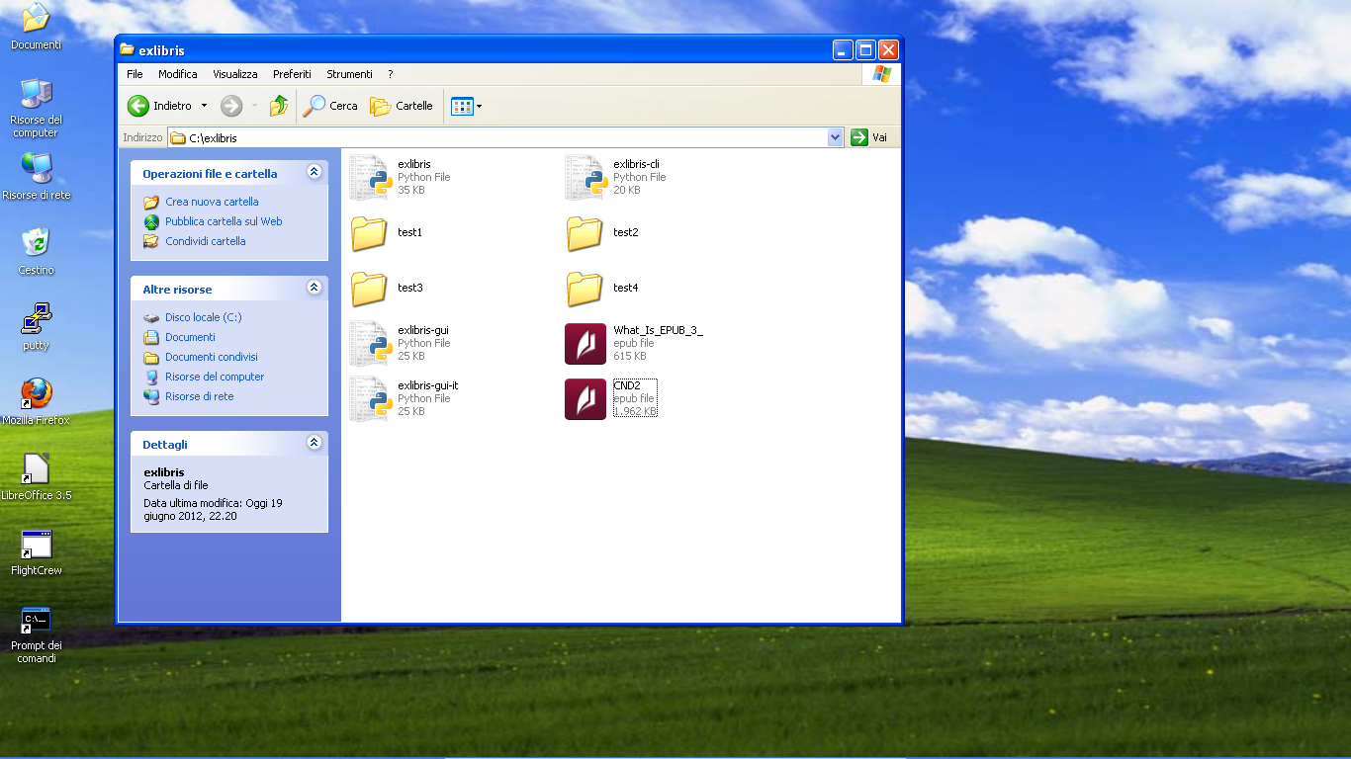Expand the address bar dropdown
Viewport: 1351px width, 759px height.
click(x=836, y=137)
